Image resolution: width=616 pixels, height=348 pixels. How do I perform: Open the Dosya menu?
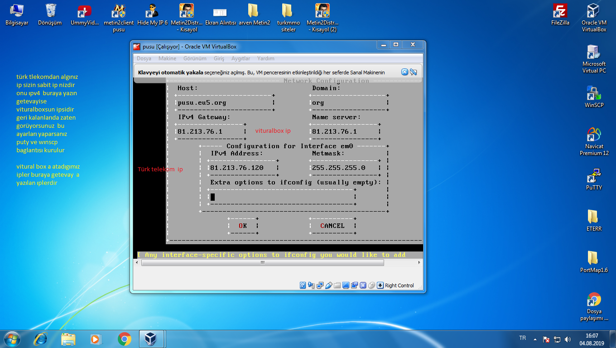(x=144, y=58)
